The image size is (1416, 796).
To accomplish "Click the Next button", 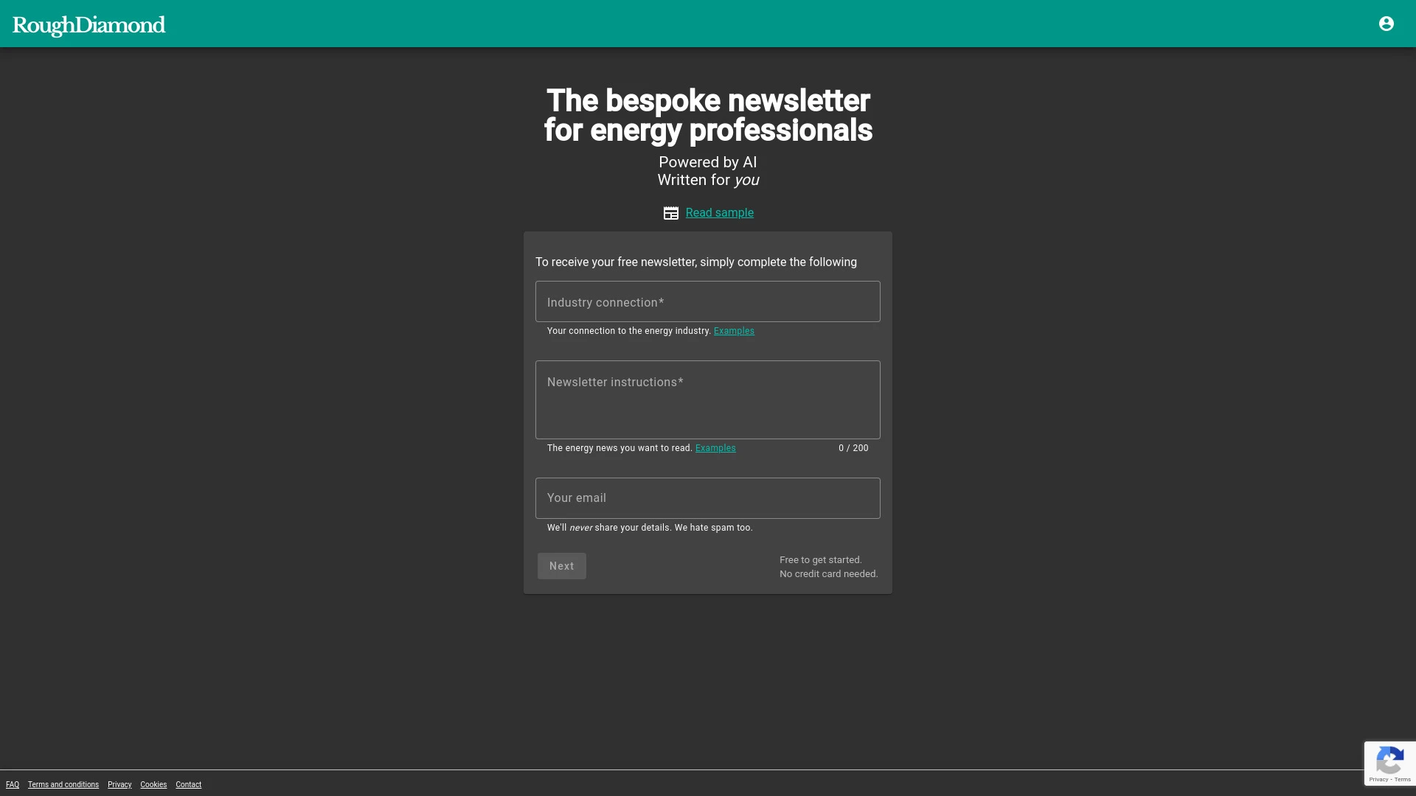I will (x=561, y=565).
